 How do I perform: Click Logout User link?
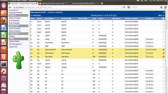(13, 47)
